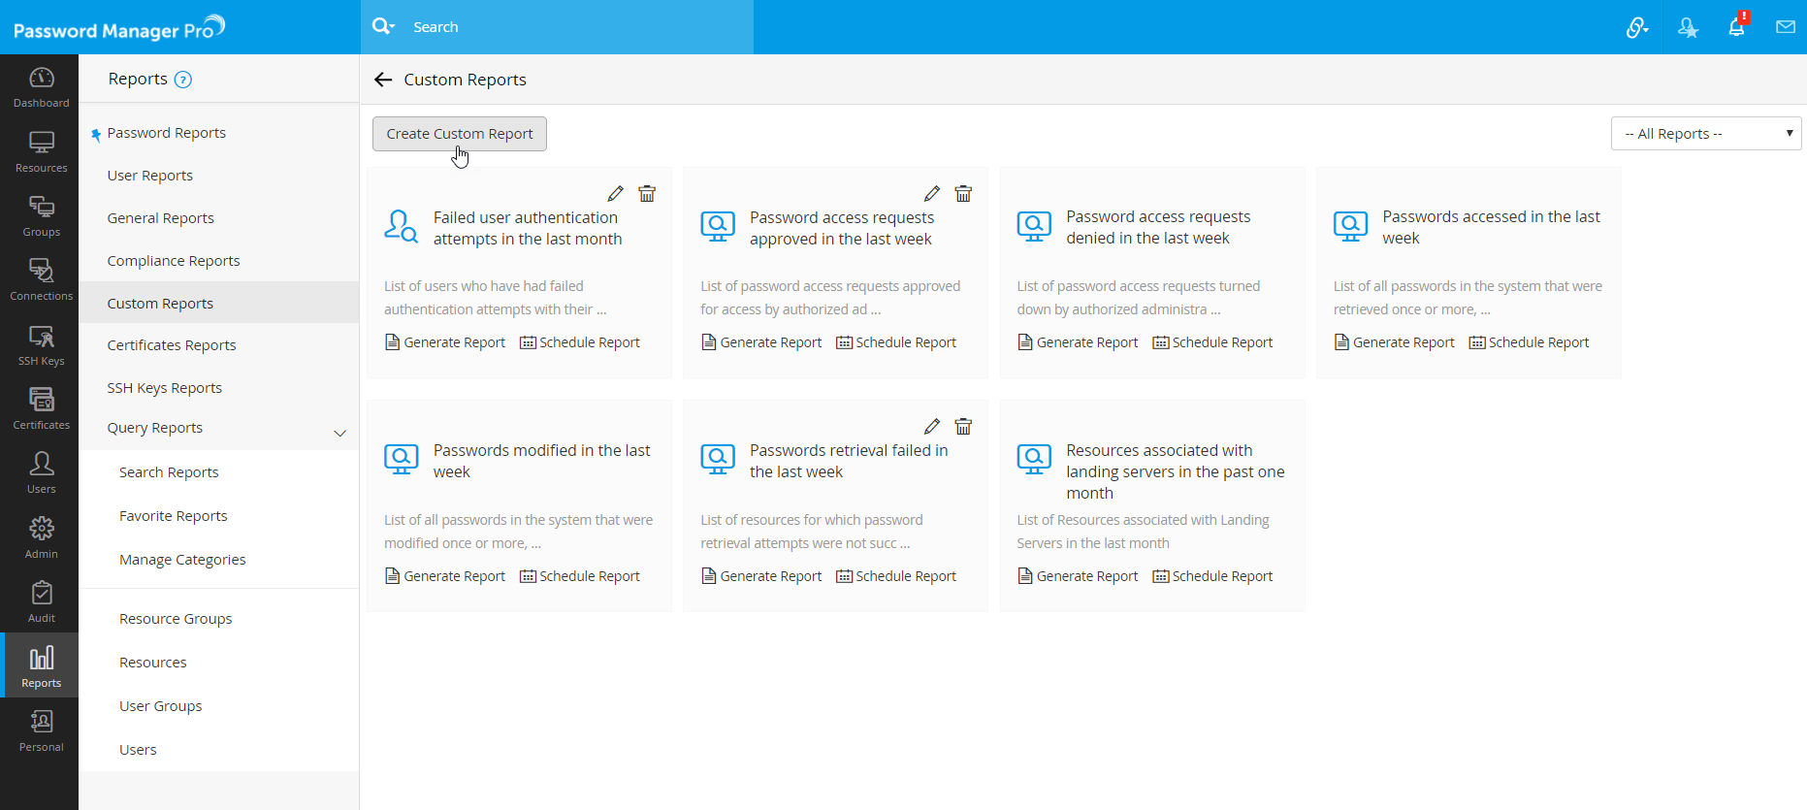Go back using the left arrow
Screen dimensions: 1807x810
[x=383, y=80]
